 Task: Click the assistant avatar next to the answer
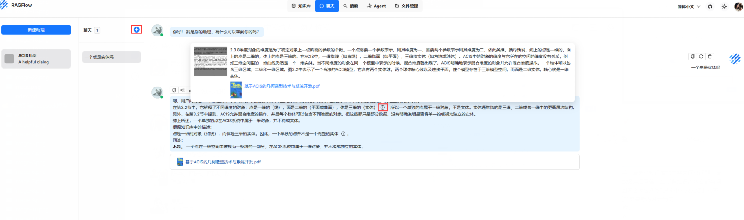pos(157,92)
